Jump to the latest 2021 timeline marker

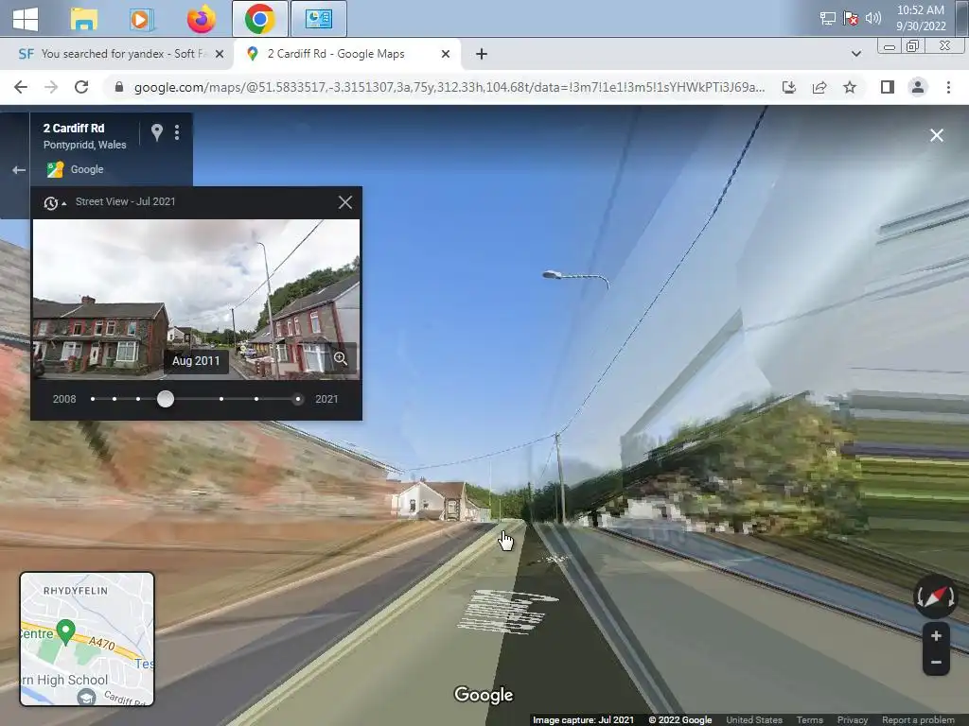coord(298,399)
